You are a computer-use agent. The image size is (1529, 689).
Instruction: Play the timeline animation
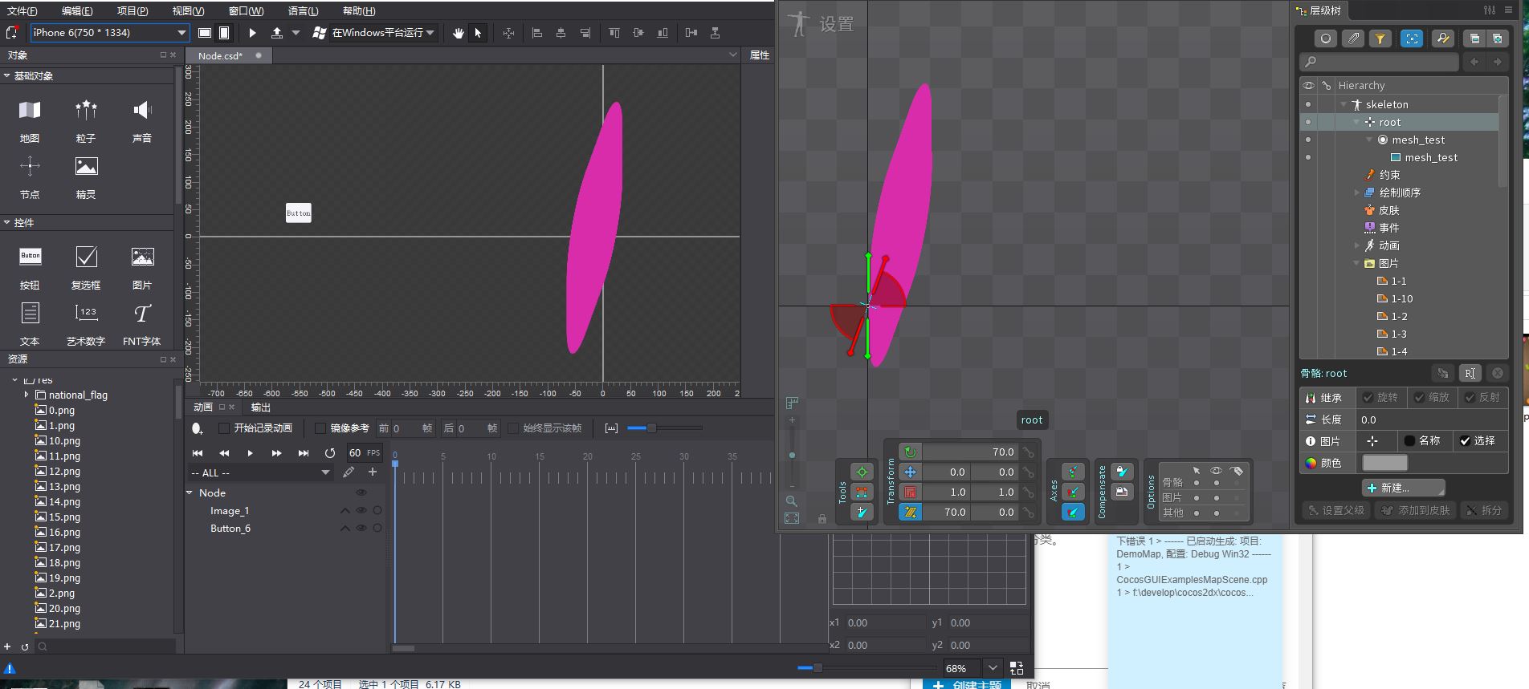[250, 453]
